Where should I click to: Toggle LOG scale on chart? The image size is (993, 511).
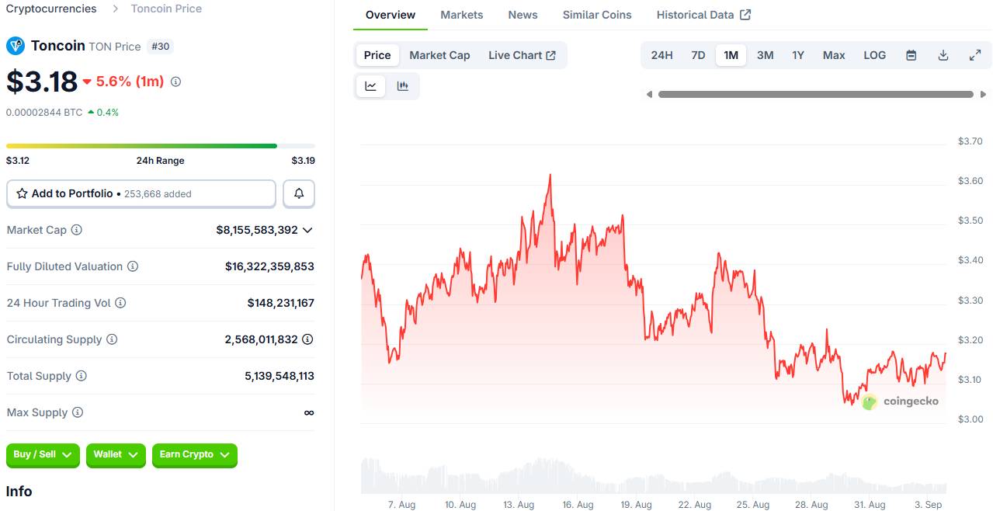point(874,55)
